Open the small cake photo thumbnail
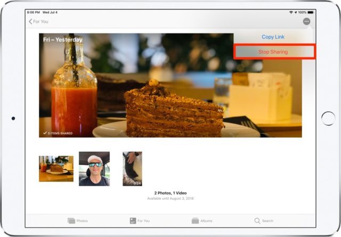The width and height of the screenshot is (341, 237). click(x=56, y=169)
